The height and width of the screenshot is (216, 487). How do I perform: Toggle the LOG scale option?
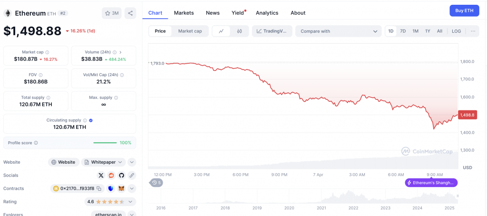tap(456, 31)
